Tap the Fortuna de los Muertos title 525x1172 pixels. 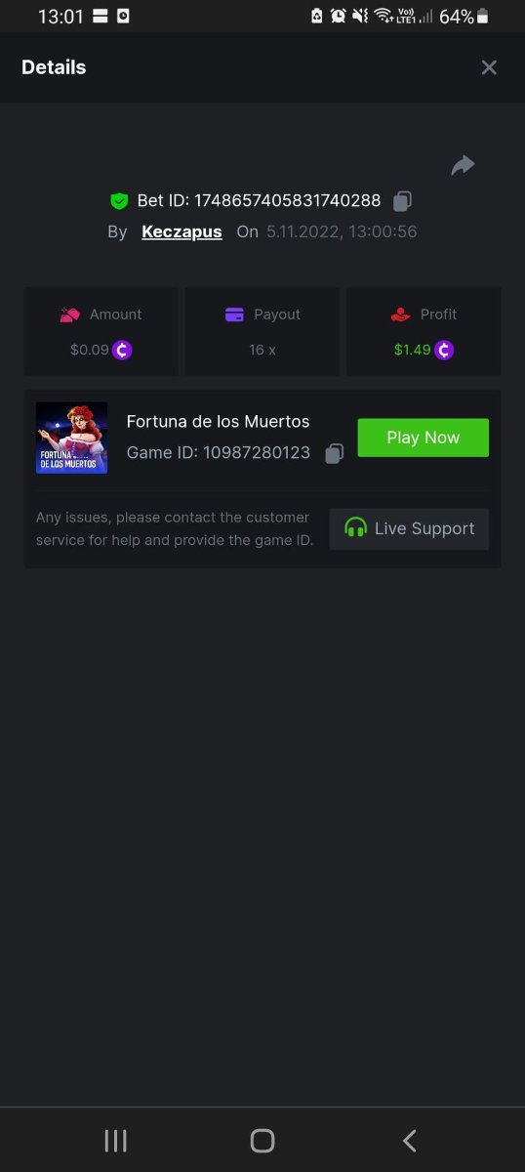tap(219, 422)
